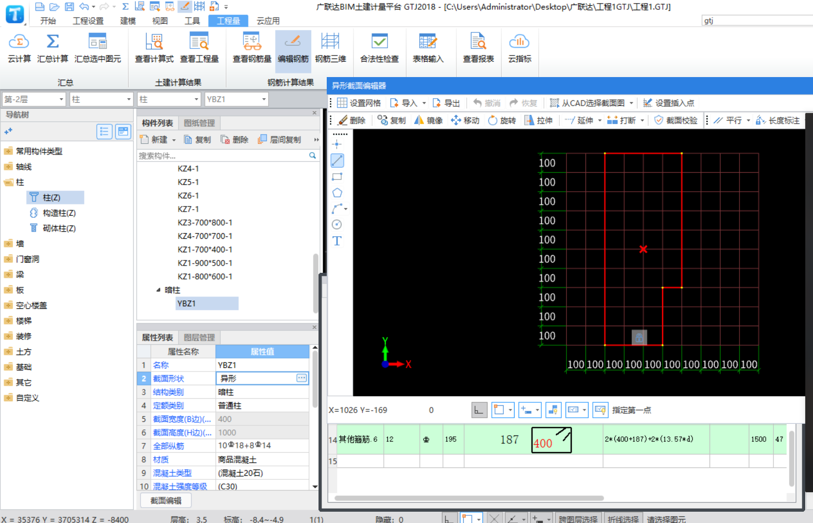The image size is (813, 523).
Task: Open 打断 dropdown arrow
Action: 642,121
